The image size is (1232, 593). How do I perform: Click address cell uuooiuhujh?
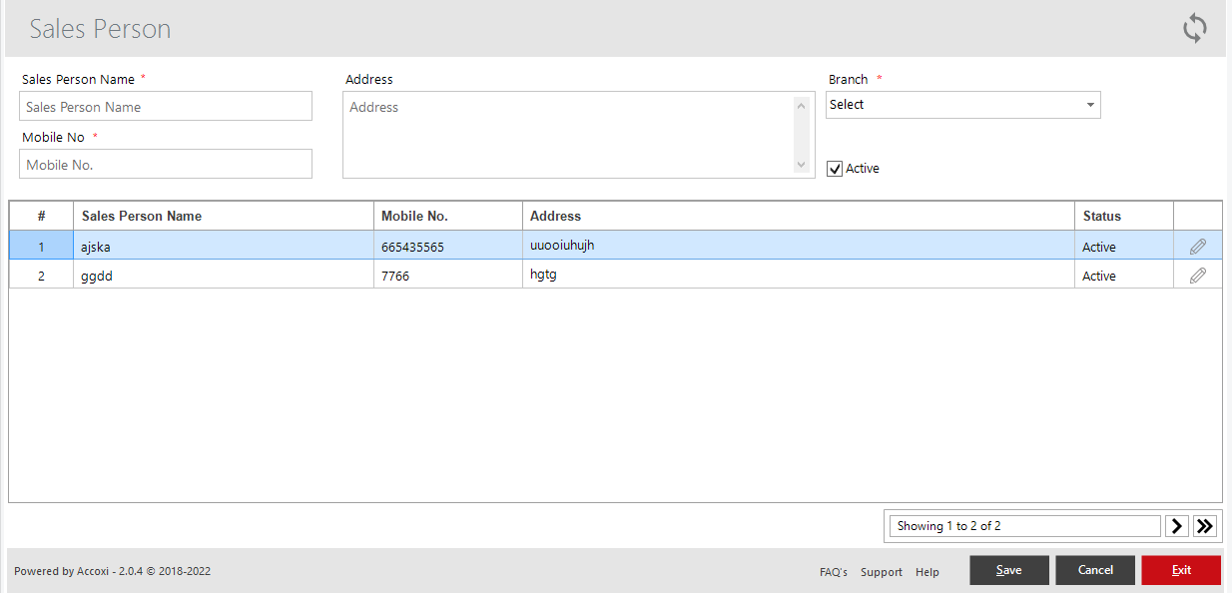tap(799, 246)
